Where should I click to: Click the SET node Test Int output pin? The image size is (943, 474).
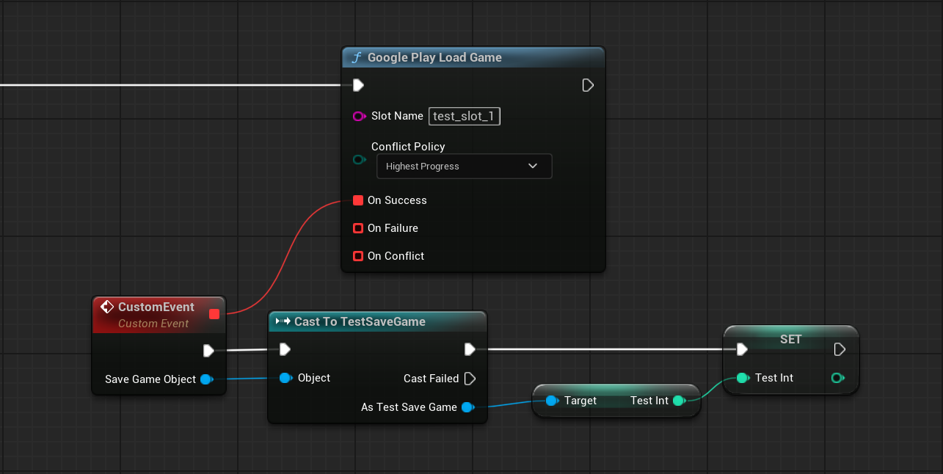coord(837,378)
